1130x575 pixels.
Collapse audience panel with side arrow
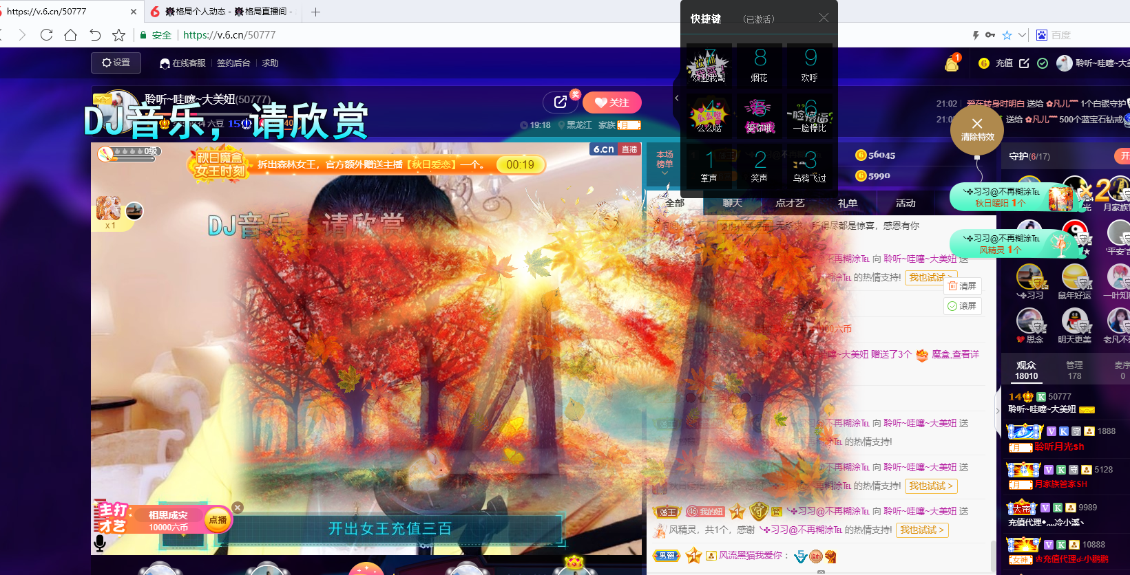point(998,411)
